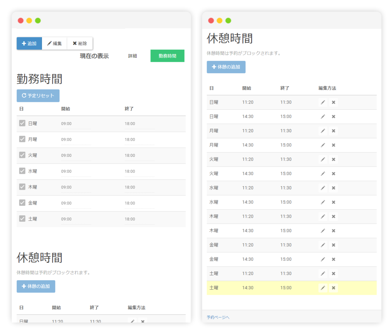
Task: Edit the highlighted Saturday 14:30 break
Action: pyautogui.click(x=323, y=288)
